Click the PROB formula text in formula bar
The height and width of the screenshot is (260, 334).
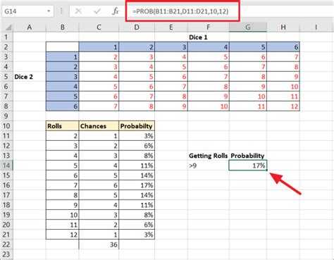point(180,11)
